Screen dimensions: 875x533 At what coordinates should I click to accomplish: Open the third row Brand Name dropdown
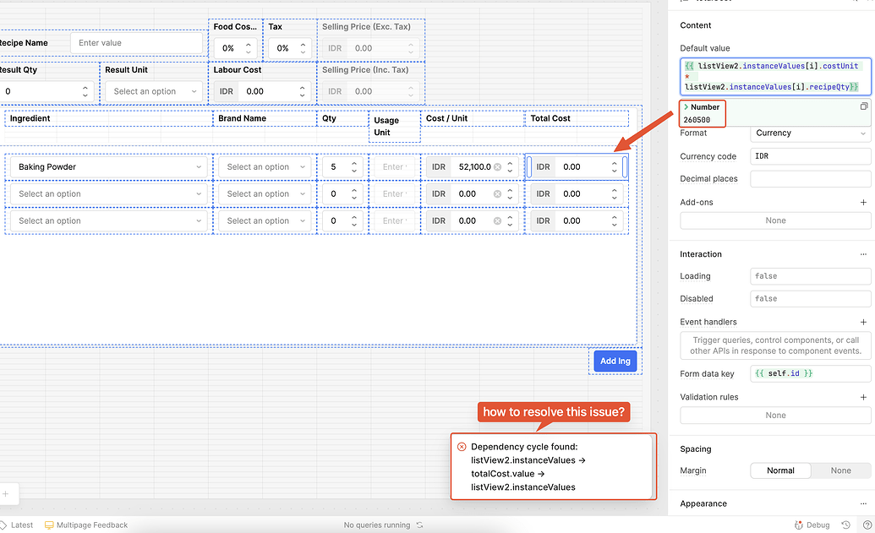(x=265, y=220)
